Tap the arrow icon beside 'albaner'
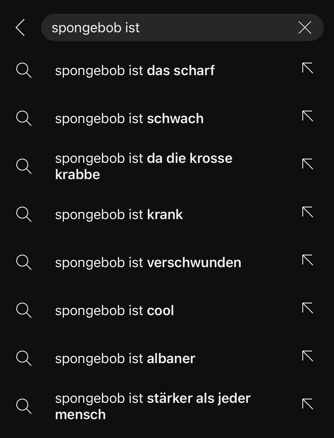The height and width of the screenshot is (438, 334). pos(307,356)
